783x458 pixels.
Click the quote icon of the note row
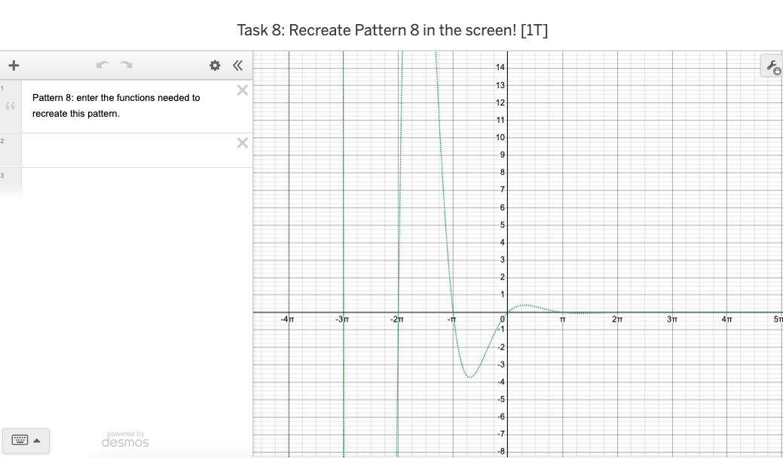(x=11, y=105)
